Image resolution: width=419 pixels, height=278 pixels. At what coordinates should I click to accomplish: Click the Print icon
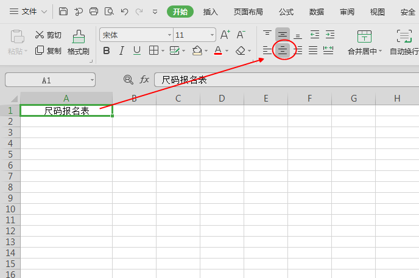pos(94,12)
